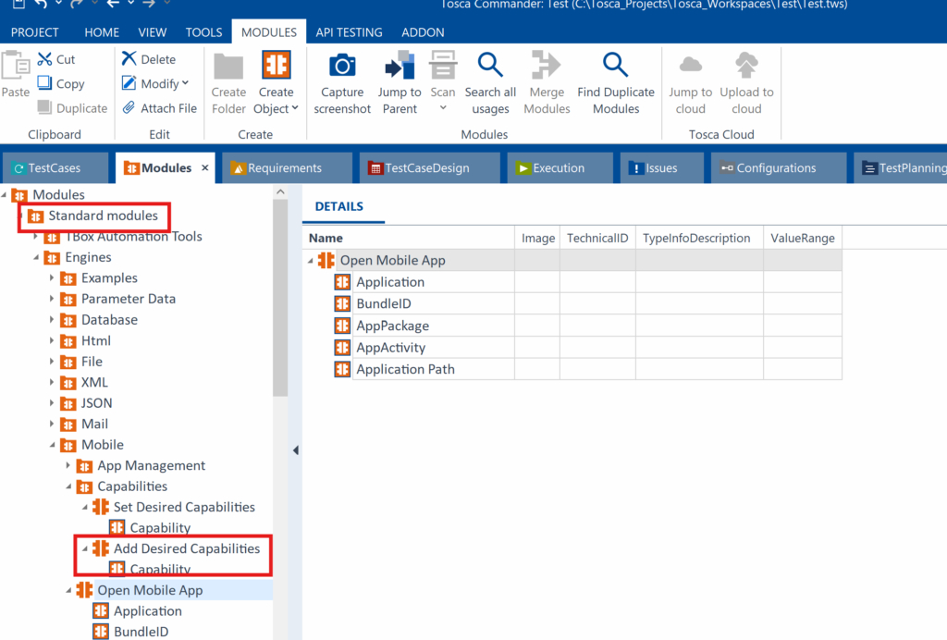Click the Delete X icon
This screenshot has height=640, width=947.
point(129,58)
